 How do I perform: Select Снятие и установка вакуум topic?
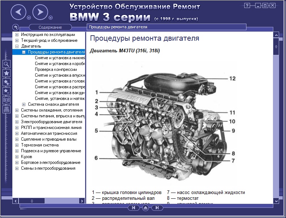tap(60, 93)
